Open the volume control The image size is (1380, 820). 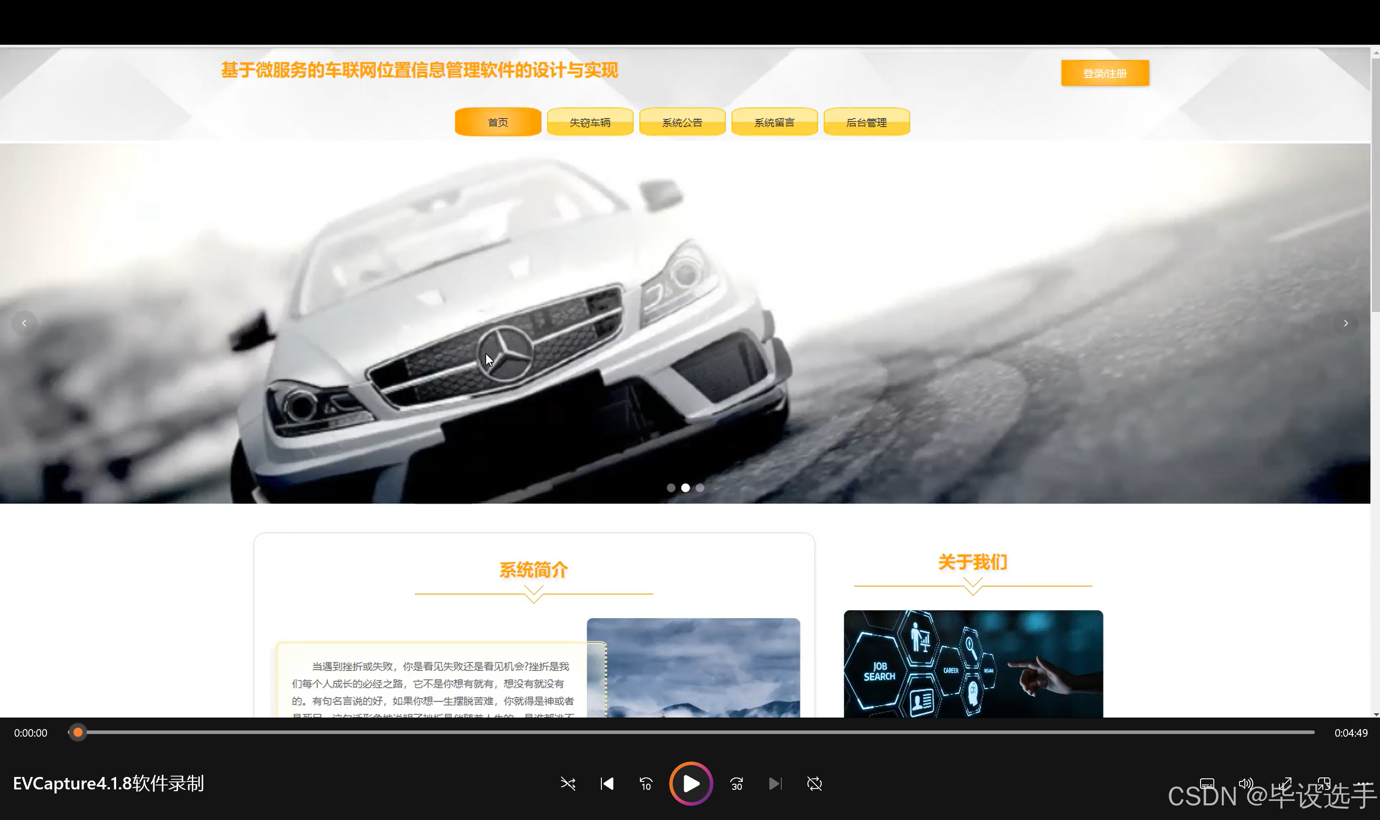pyautogui.click(x=1246, y=784)
